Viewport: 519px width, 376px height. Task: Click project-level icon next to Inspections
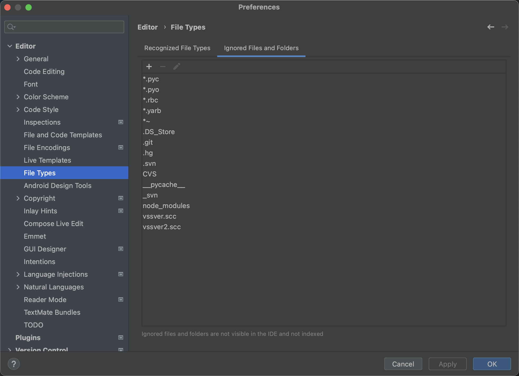pos(121,122)
